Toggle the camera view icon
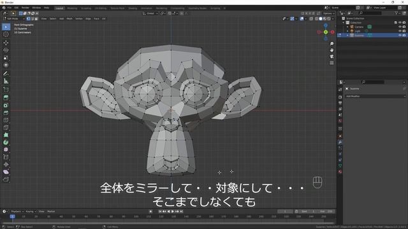The height and width of the screenshot is (229, 408). (x=331, y=57)
